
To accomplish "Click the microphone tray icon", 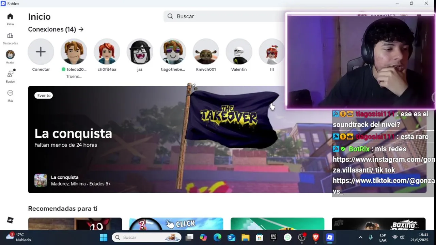I will 371,238.
